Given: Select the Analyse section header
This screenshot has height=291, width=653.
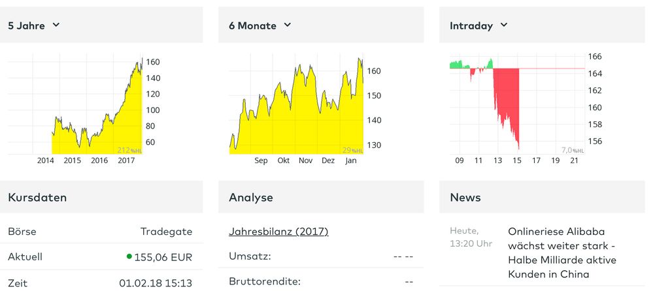Looking at the screenshot, I should point(251,197).
